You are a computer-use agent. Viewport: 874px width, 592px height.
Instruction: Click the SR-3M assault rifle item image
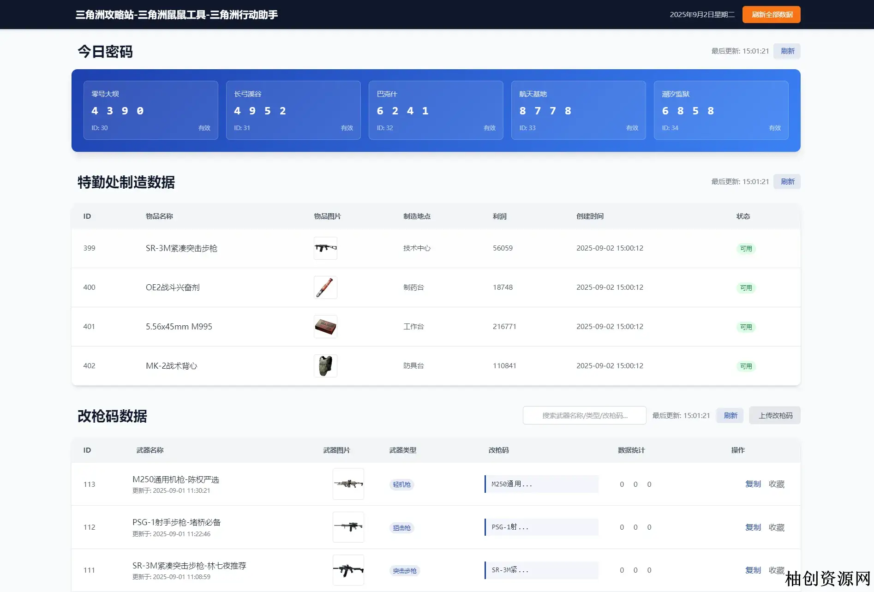click(x=325, y=248)
